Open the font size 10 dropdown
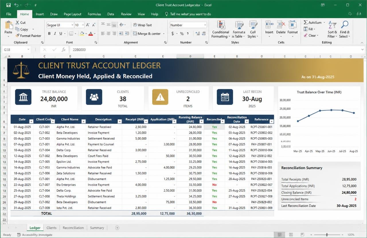The image size is (367, 238). [83, 25]
